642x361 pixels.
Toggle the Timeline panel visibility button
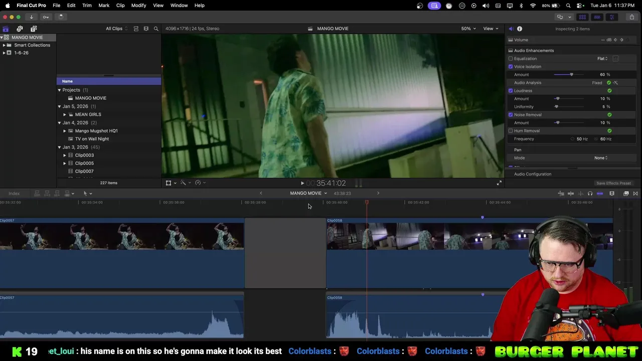point(597,17)
